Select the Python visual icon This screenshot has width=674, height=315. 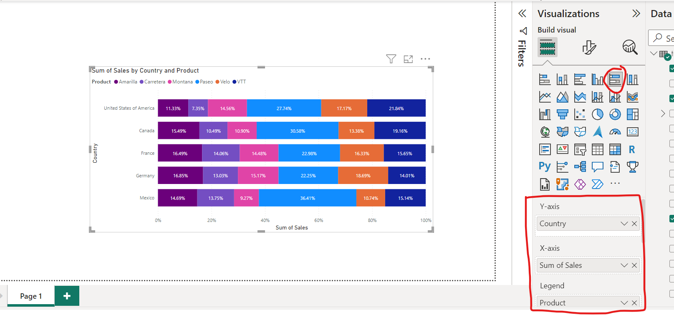(545, 166)
